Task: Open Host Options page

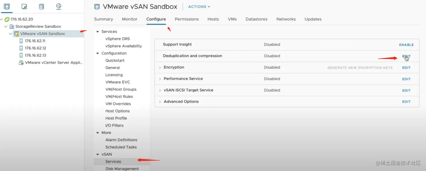Action: 117,111
